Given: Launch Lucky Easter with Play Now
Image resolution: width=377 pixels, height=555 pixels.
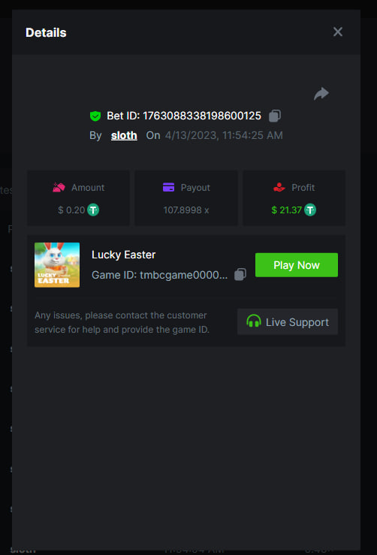Looking at the screenshot, I should click(297, 265).
